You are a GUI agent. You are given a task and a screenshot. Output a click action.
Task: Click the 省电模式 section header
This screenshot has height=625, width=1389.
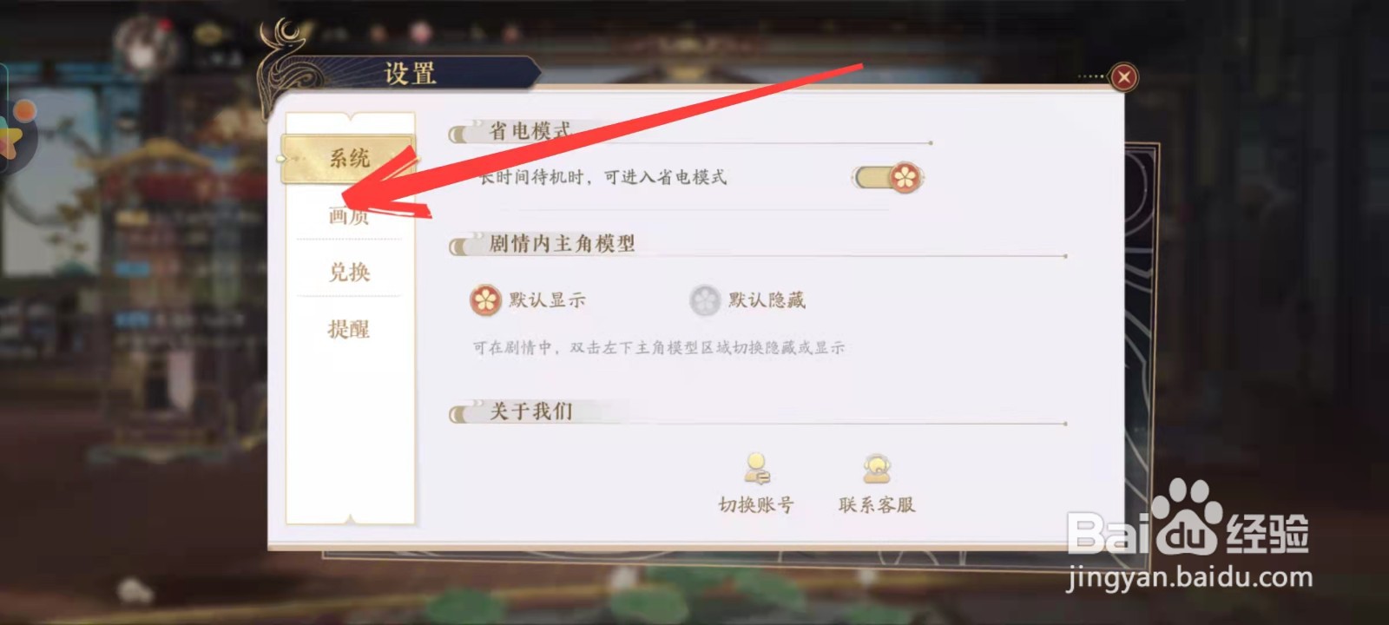(530, 131)
